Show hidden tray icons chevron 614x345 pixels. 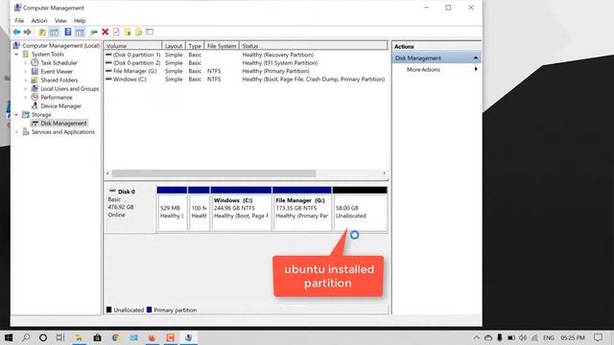(x=476, y=337)
